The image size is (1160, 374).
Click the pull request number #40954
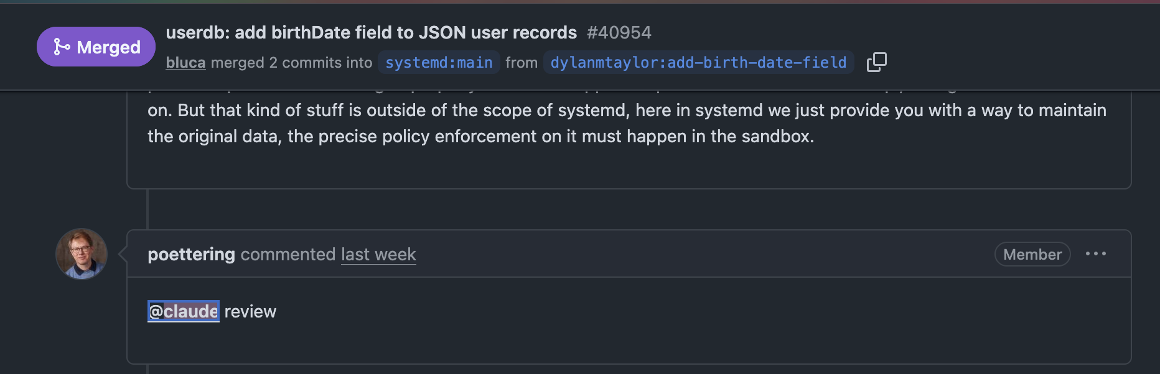coord(619,32)
